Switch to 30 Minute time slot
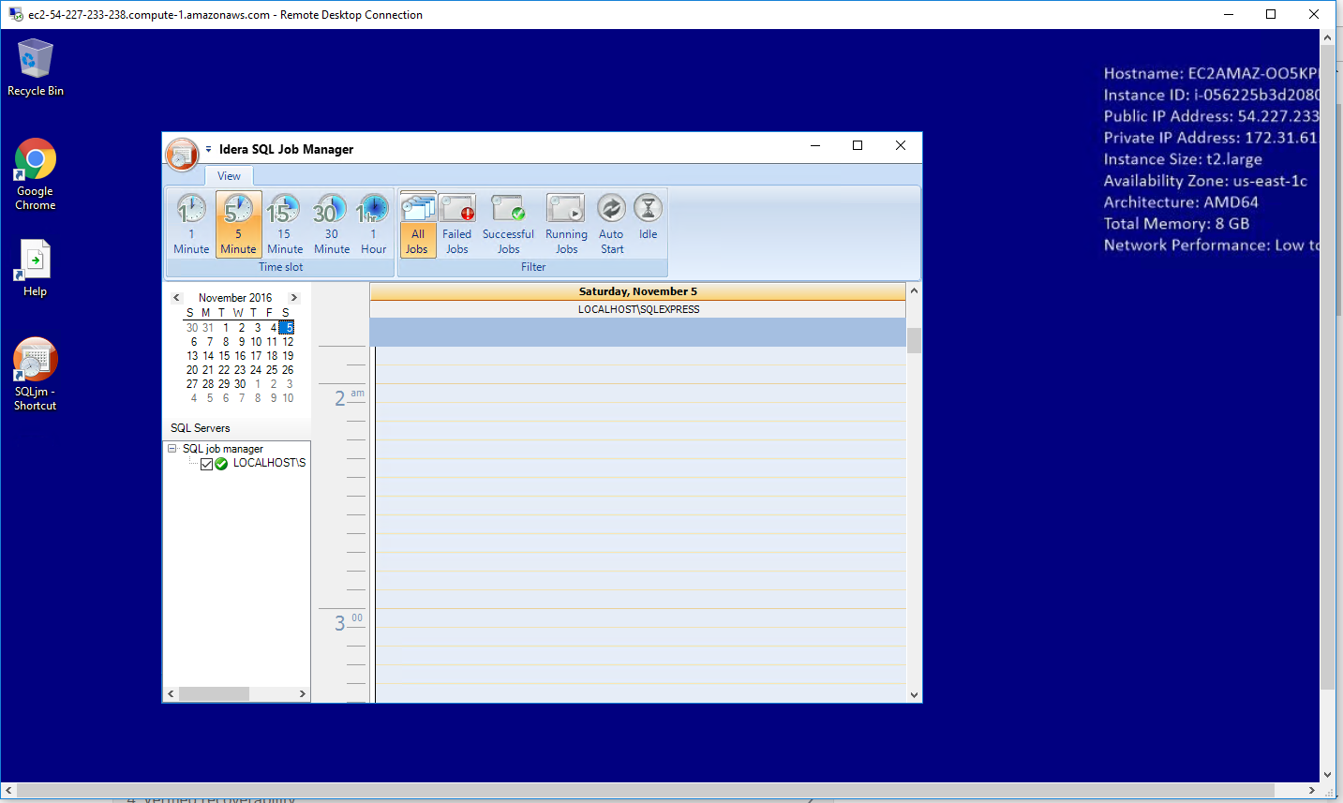This screenshot has height=803, width=1343. coord(331,224)
